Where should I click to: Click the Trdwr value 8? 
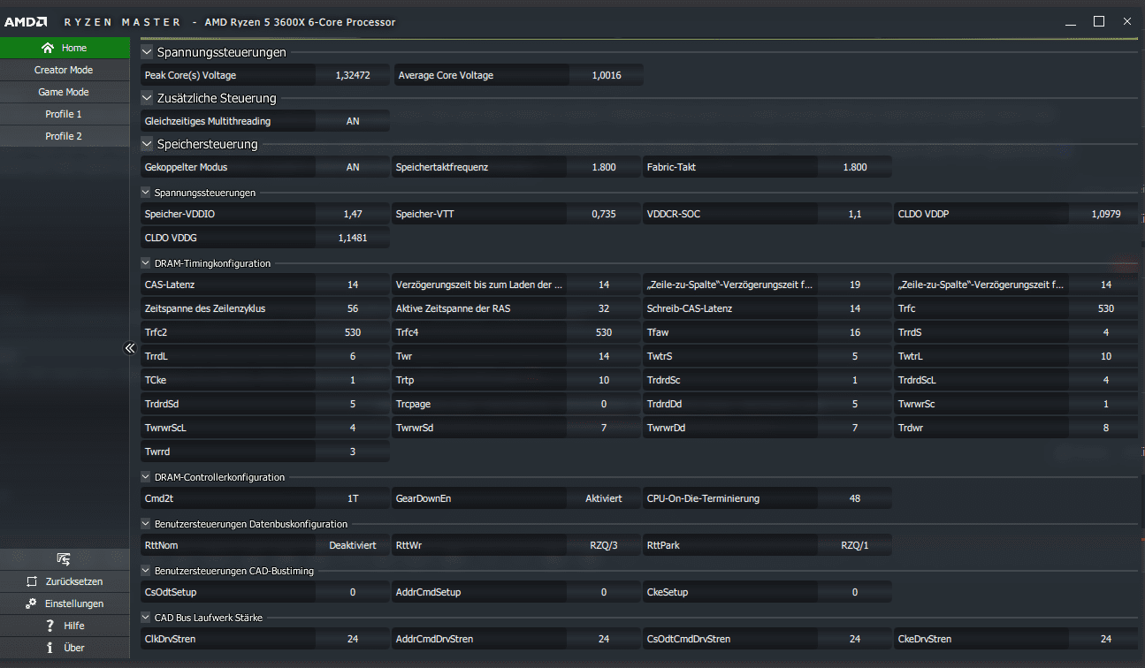click(1106, 428)
